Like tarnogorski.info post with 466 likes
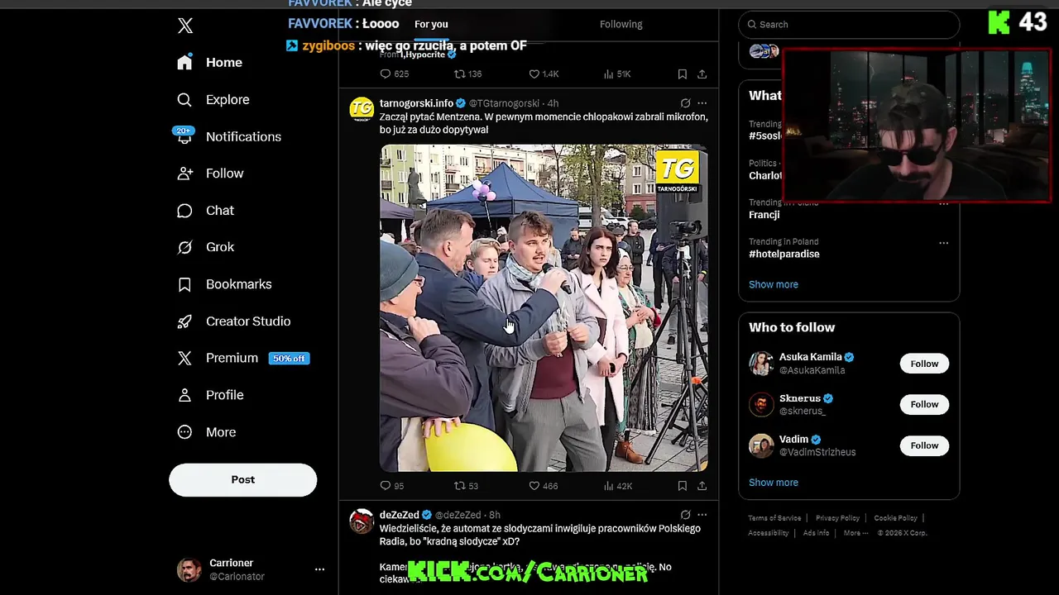 pyautogui.click(x=543, y=486)
